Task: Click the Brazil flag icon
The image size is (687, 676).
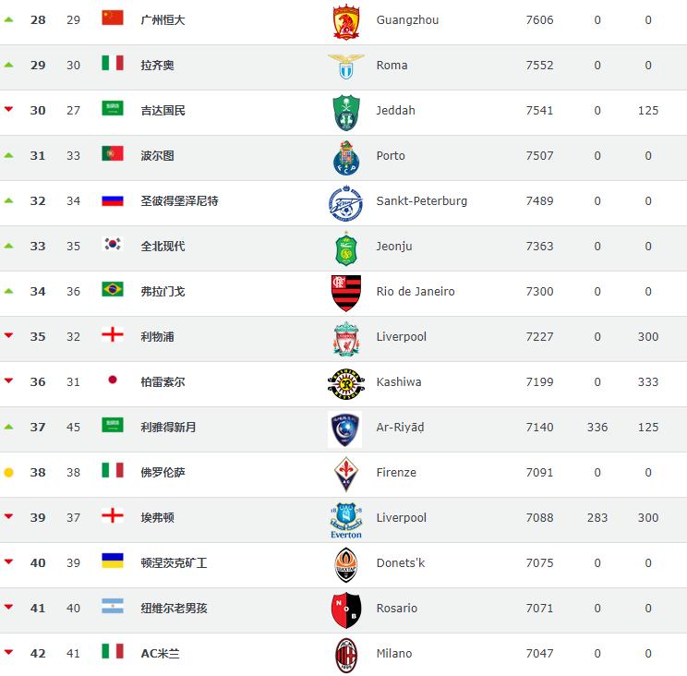Action: (x=113, y=291)
